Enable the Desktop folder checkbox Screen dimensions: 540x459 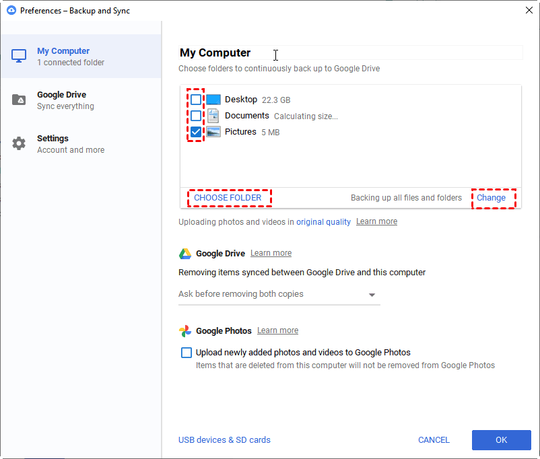tap(196, 100)
